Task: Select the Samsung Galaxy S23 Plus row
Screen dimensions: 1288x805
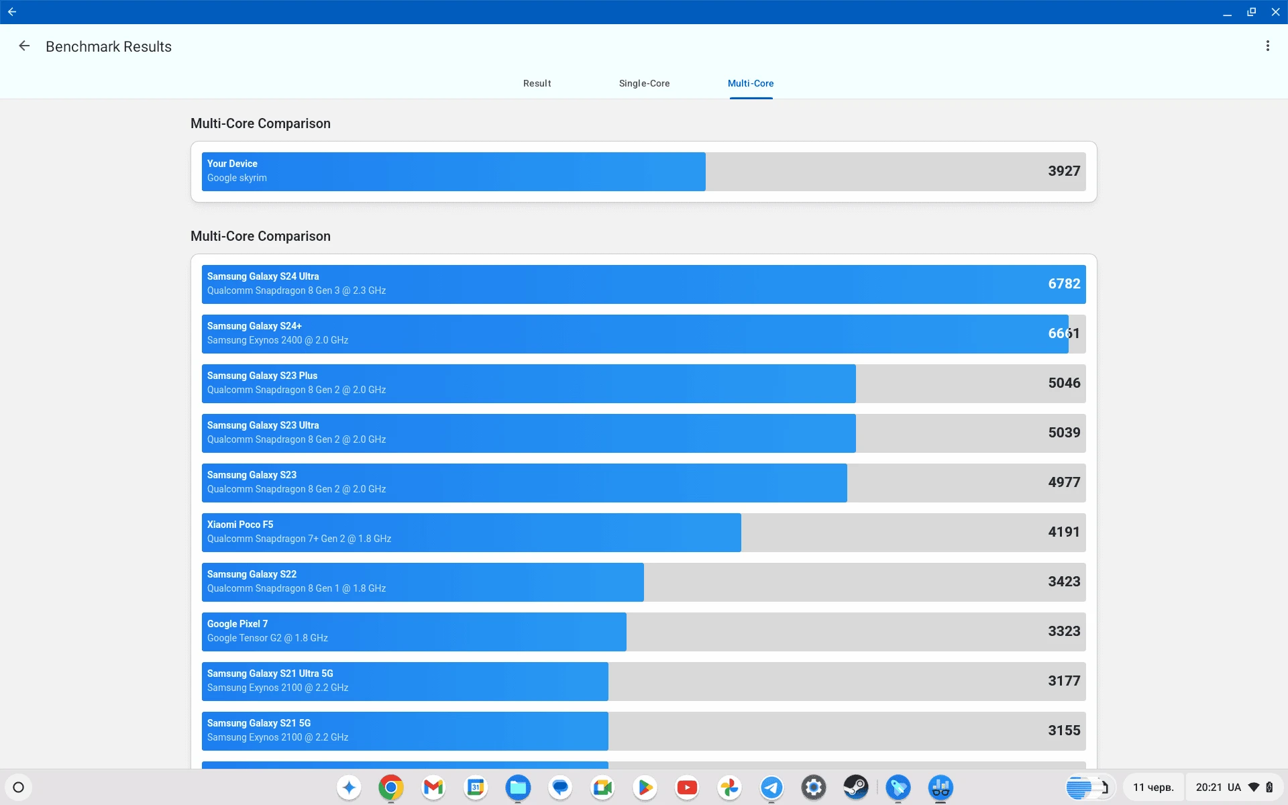Action: point(643,383)
